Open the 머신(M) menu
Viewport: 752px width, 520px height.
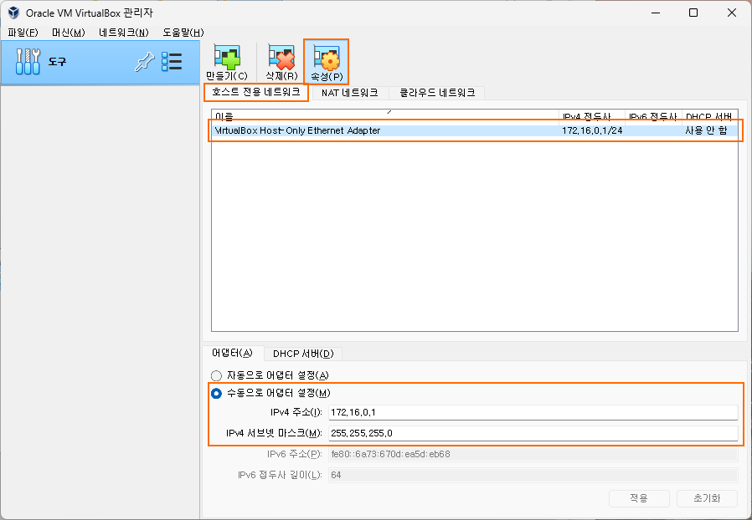68,33
